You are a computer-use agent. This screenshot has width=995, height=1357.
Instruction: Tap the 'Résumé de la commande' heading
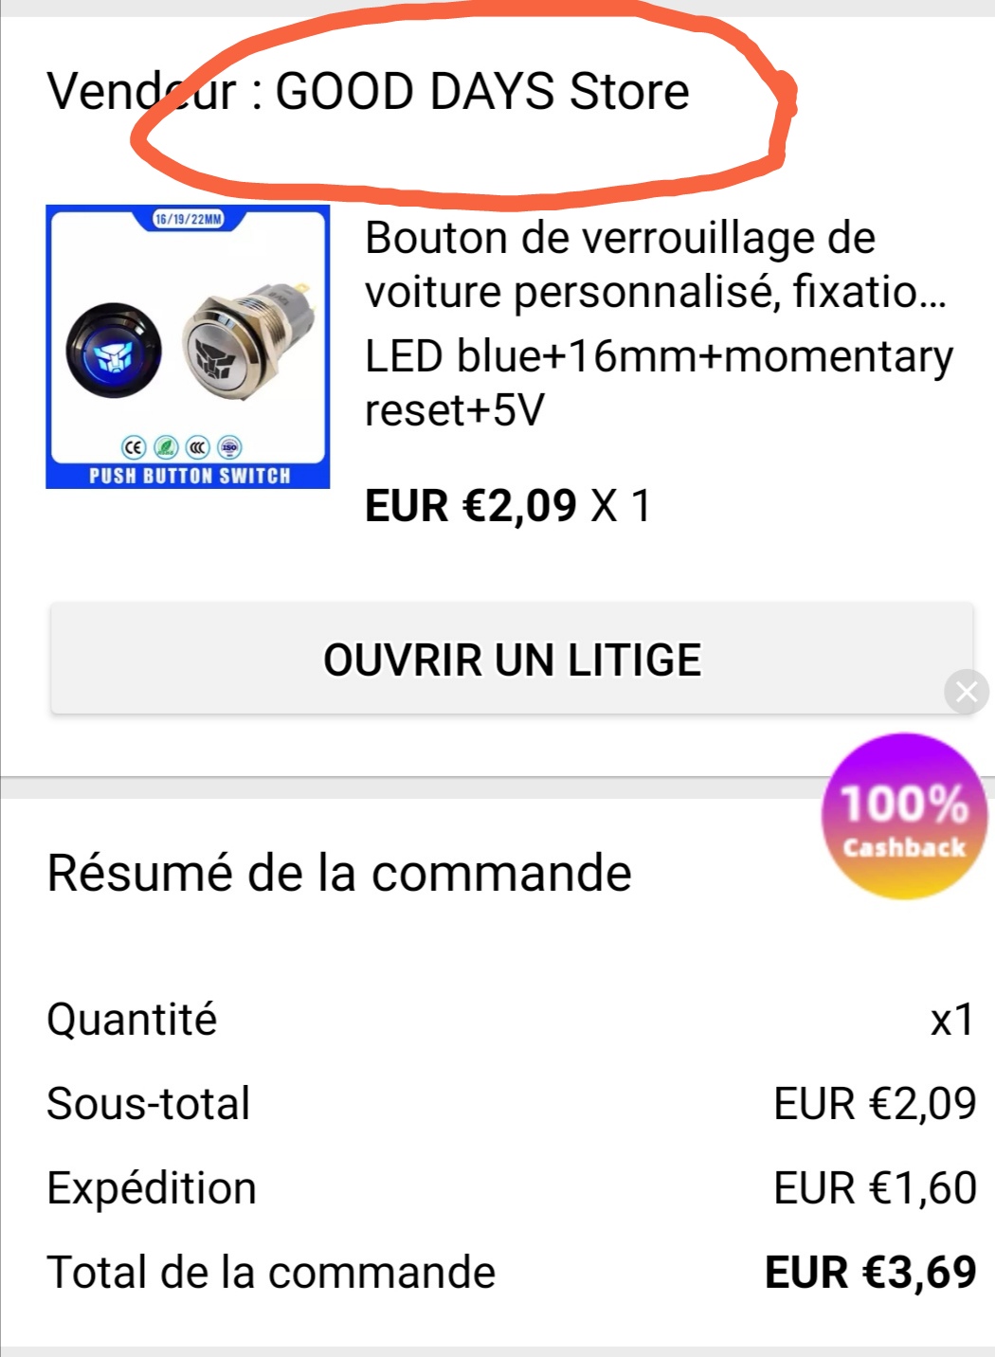click(339, 873)
